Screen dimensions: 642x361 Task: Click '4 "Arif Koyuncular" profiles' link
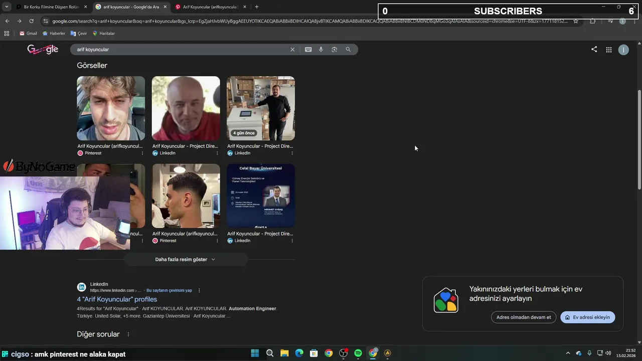pyautogui.click(x=117, y=299)
